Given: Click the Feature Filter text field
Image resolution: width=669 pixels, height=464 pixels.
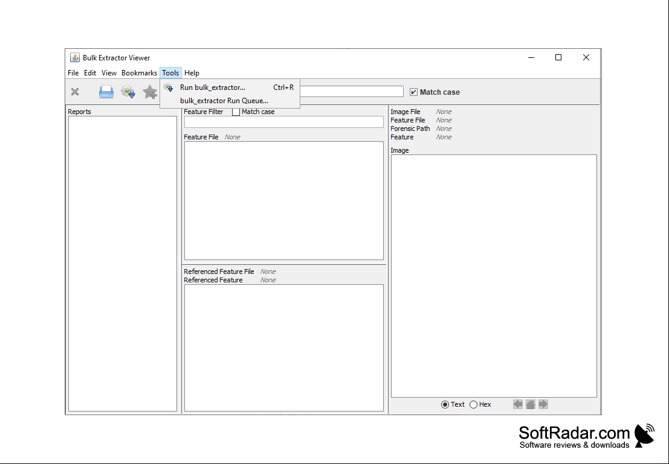Looking at the screenshot, I should (283, 122).
